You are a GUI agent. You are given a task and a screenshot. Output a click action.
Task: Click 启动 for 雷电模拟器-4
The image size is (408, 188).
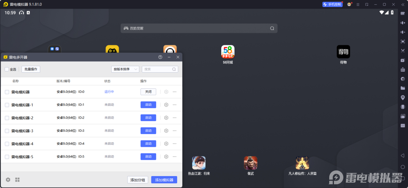click(148, 144)
